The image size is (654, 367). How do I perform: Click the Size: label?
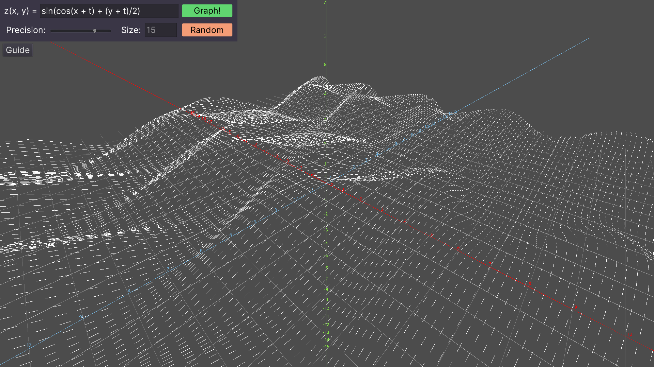coord(131,30)
